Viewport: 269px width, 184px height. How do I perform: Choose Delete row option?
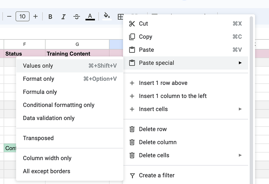(153, 129)
